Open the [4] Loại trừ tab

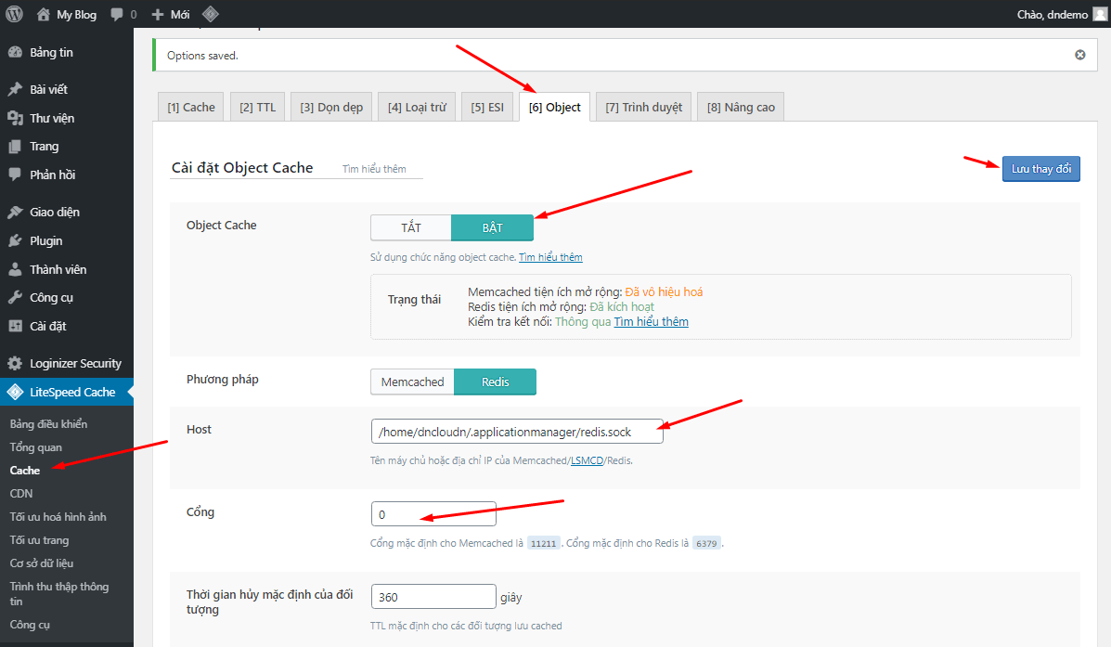click(417, 107)
